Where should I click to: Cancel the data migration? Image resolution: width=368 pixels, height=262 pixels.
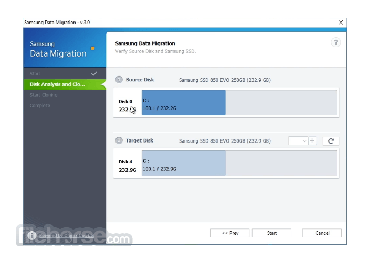(322, 233)
